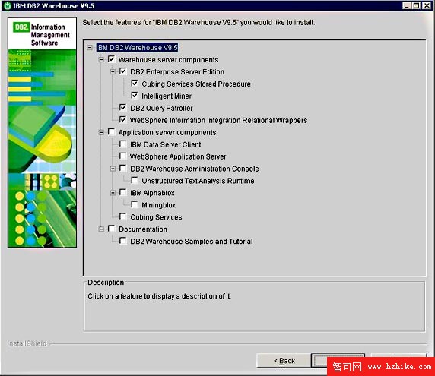The image size is (435, 376).
Task: Select the IBM DB2 Warehouse V9.5 tree label
Action: (137, 47)
